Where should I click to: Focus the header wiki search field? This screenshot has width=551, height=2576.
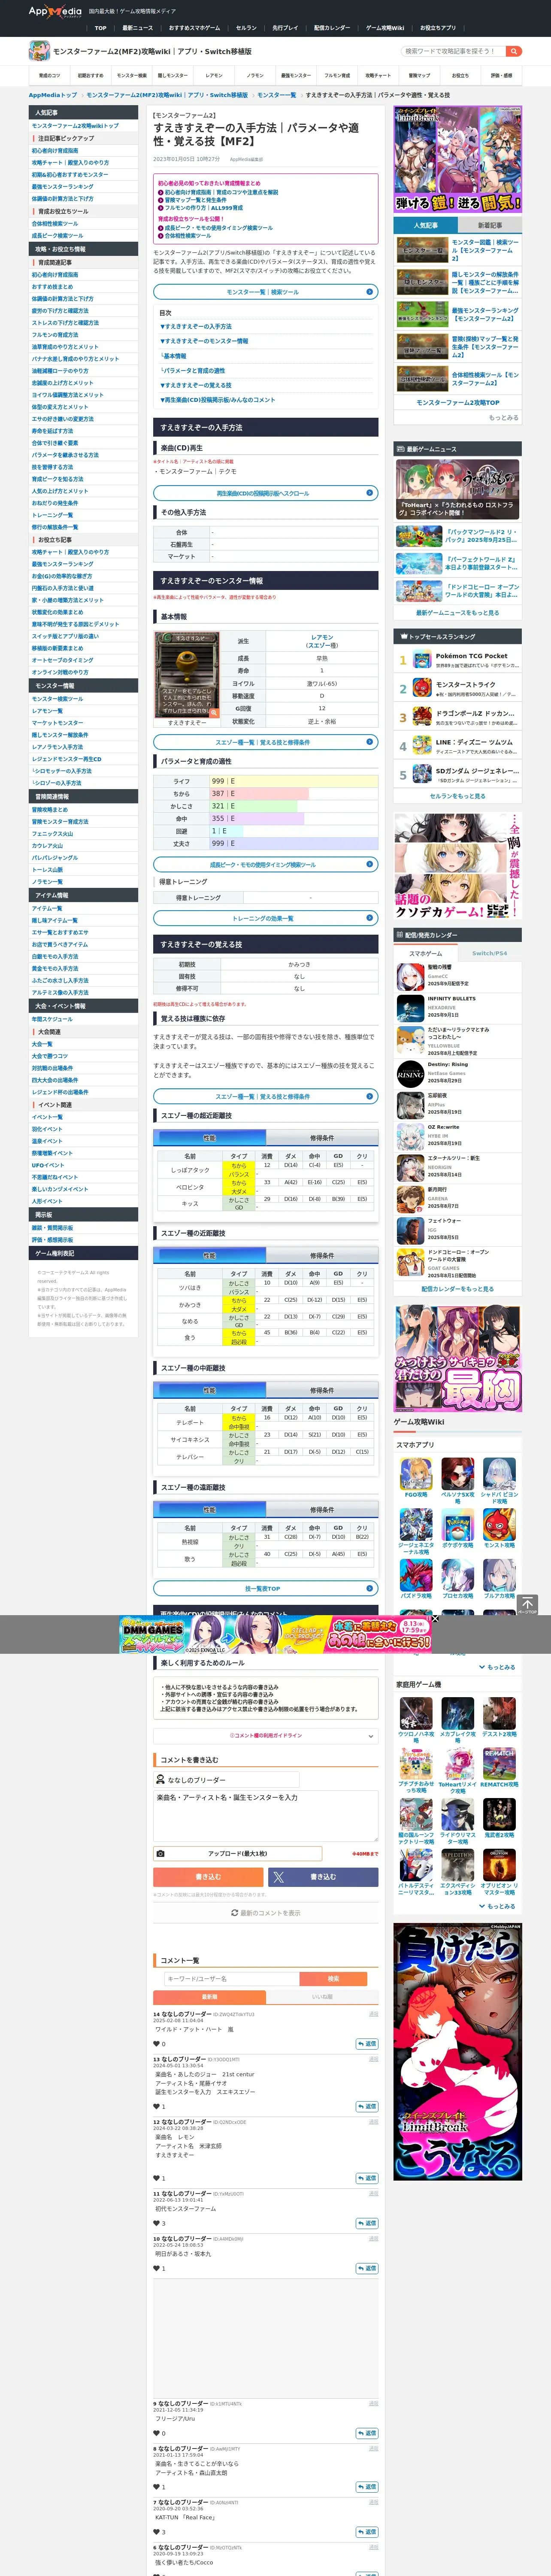453,51
